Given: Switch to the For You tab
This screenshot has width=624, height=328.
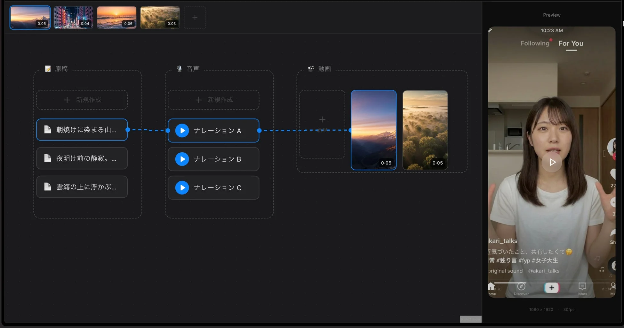Looking at the screenshot, I should pyautogui.click(x=571, y=43).
